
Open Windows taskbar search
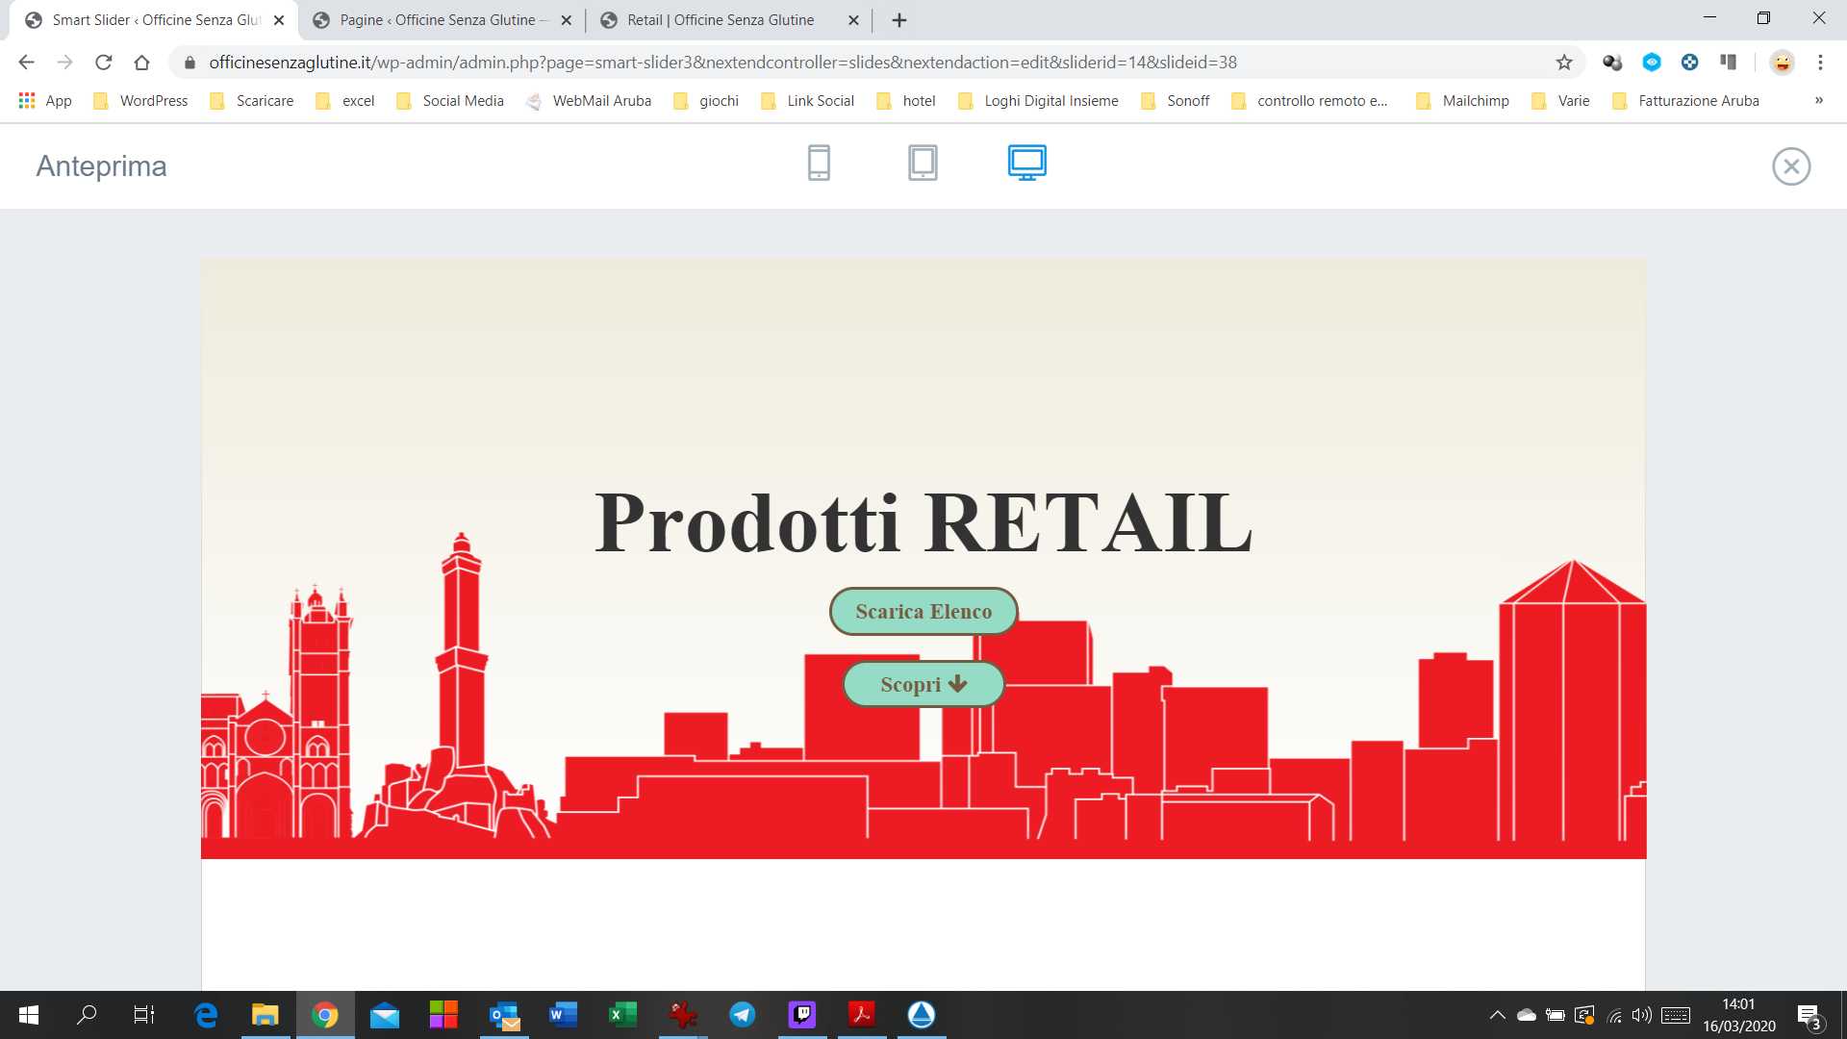87,1015
